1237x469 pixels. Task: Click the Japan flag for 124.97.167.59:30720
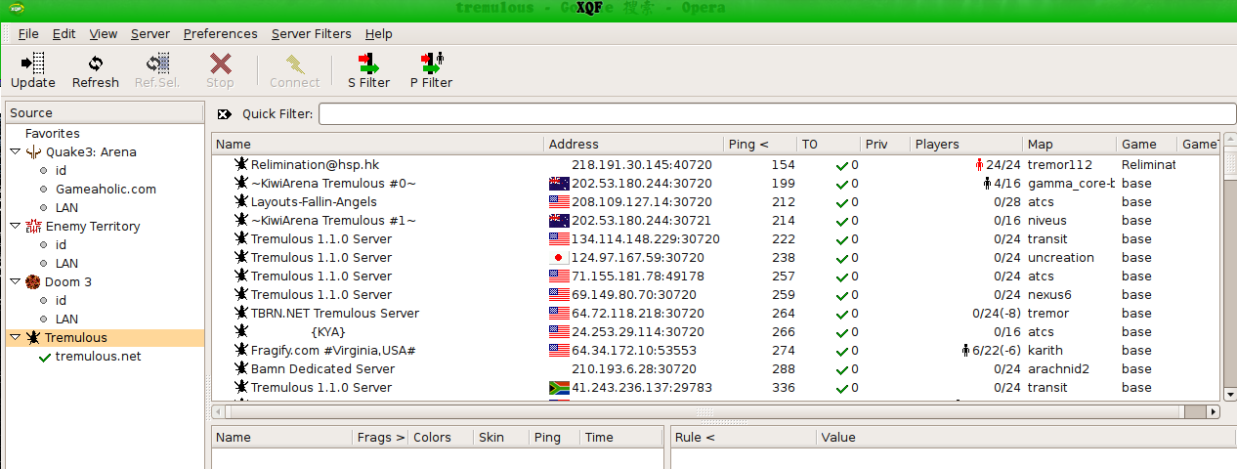click(x=559, y=258)
